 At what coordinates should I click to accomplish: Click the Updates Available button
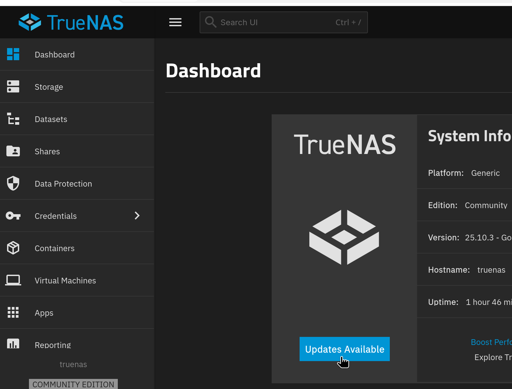click(345, 349)
